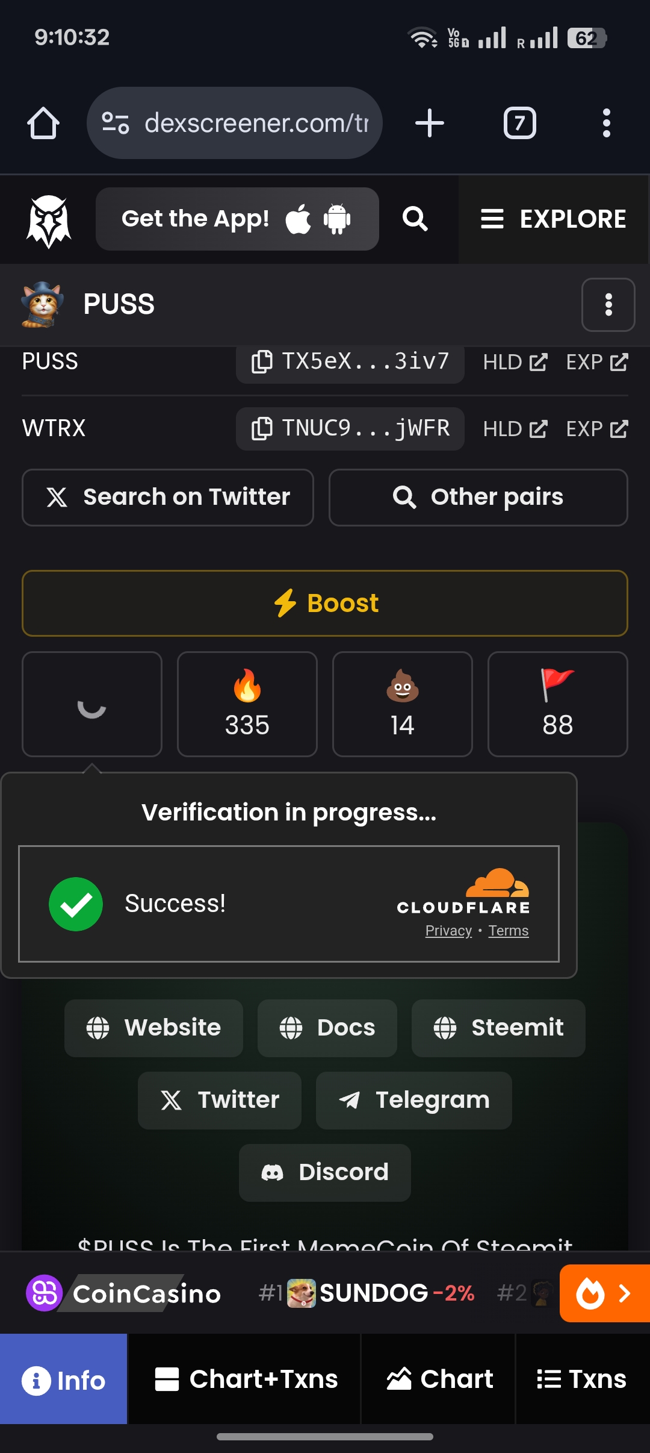Tap the browser home icon

(43, 123)
